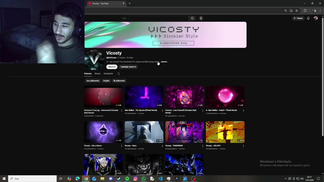This screenshot has height=182, width=324.
Task: Open WhatsApp from taskbar
Action: pyautogui.click(x=144, y=179)
